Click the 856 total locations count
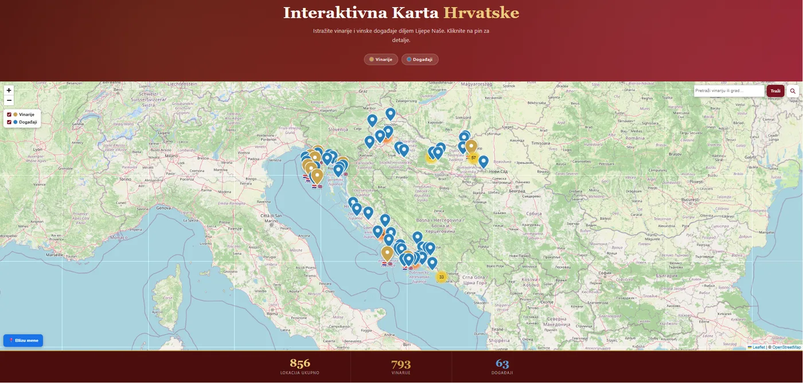This screenshot has width=803, height=383. 300,364
